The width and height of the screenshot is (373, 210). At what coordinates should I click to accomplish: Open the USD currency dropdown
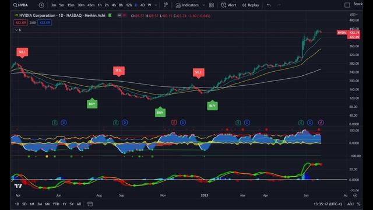point(354,15)
